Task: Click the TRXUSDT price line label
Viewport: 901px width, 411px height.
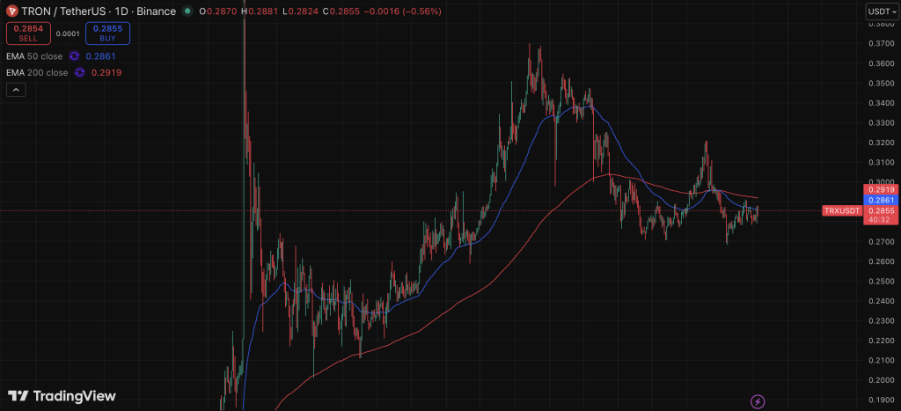Action: (840, 211)
